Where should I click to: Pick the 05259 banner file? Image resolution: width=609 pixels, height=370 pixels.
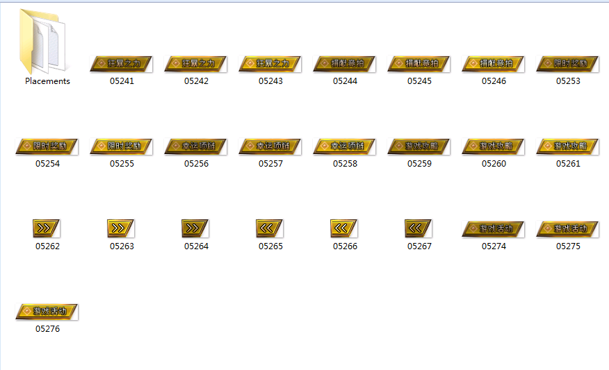419,146
